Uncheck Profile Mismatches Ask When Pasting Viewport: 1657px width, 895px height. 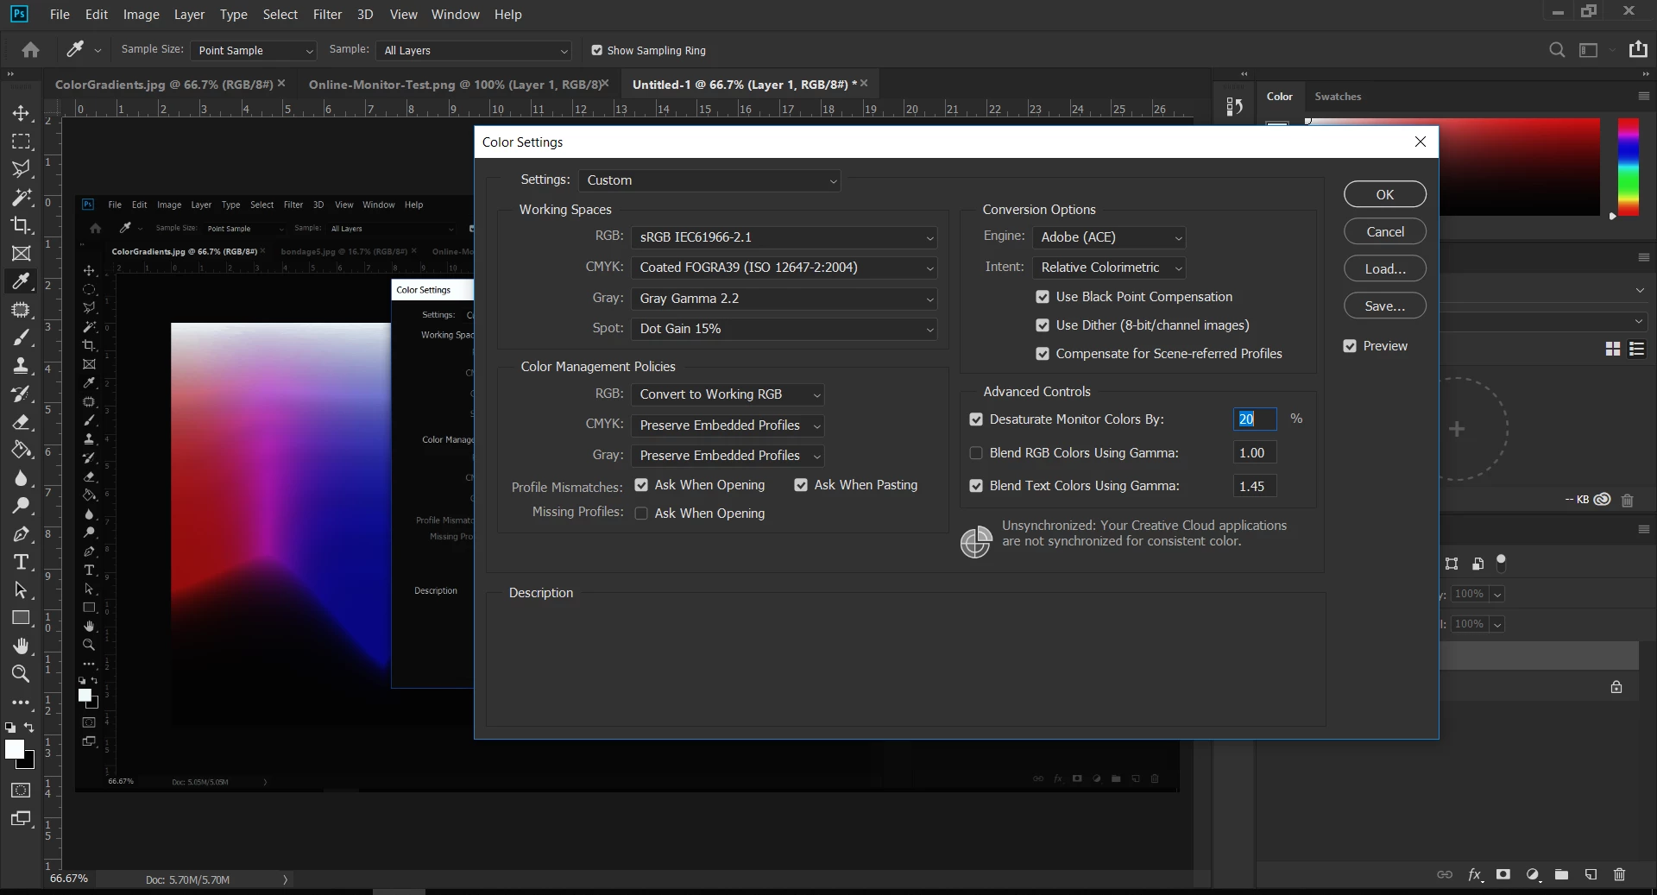pos(801,485)
